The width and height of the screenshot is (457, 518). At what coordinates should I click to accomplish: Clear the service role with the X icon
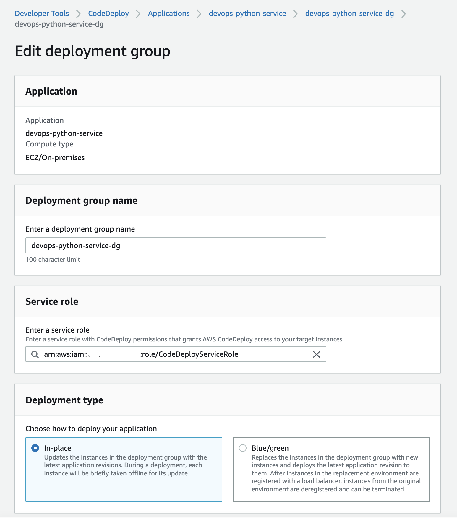[x=317, y=354]
